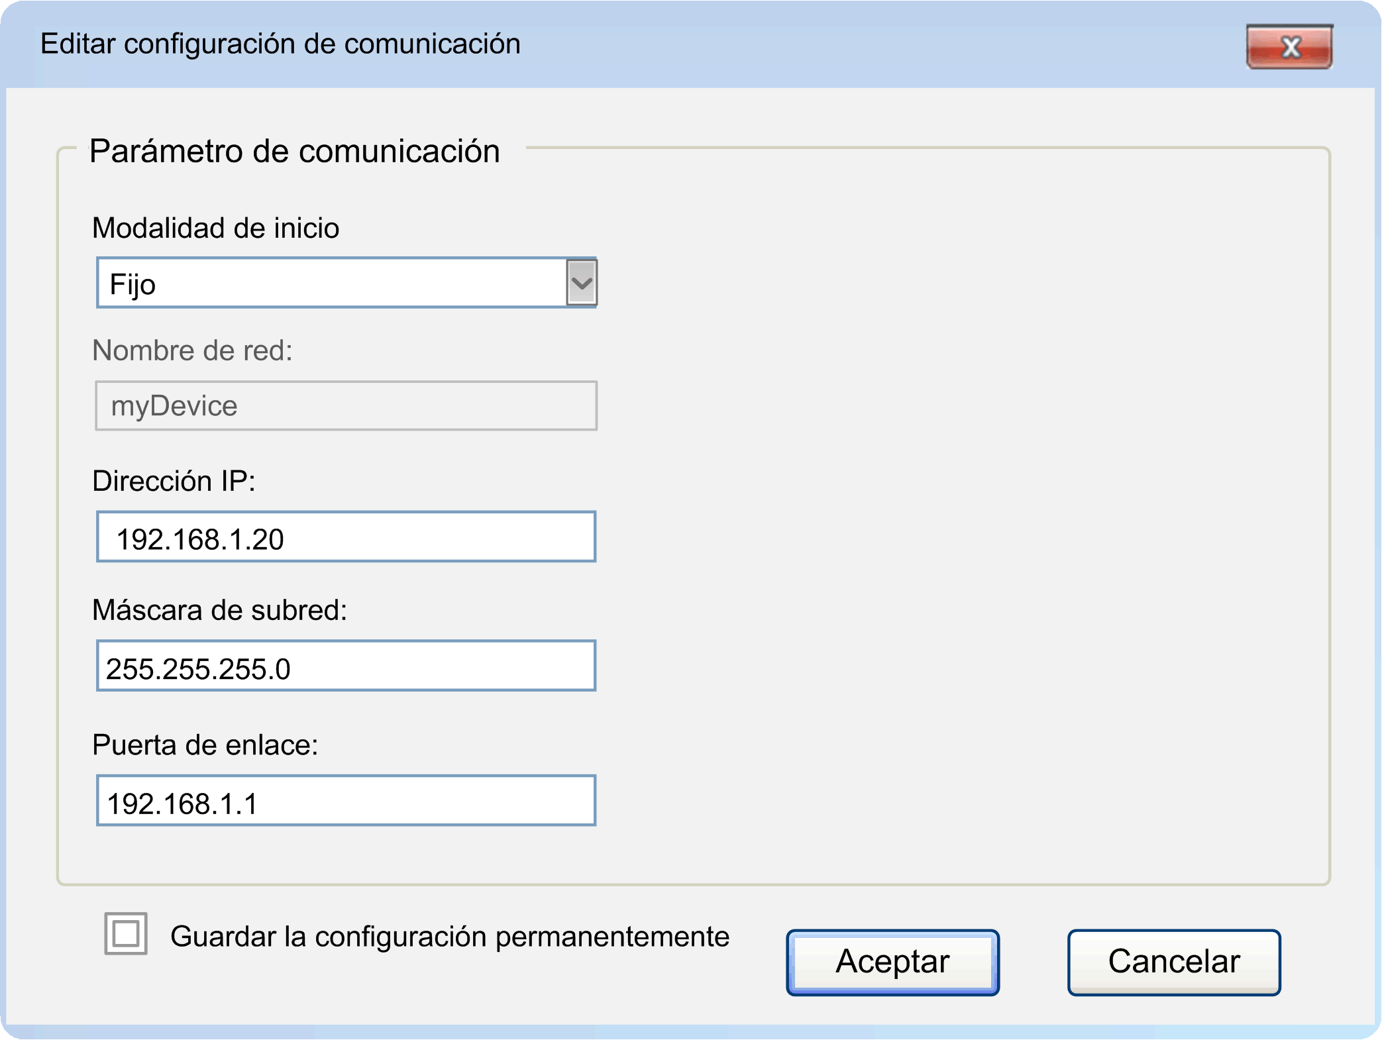Focus the Dirección IP input field

click(x=346, y=537)
